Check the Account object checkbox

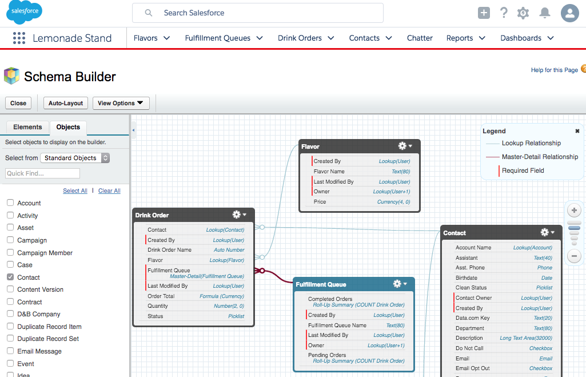(10, 203)
